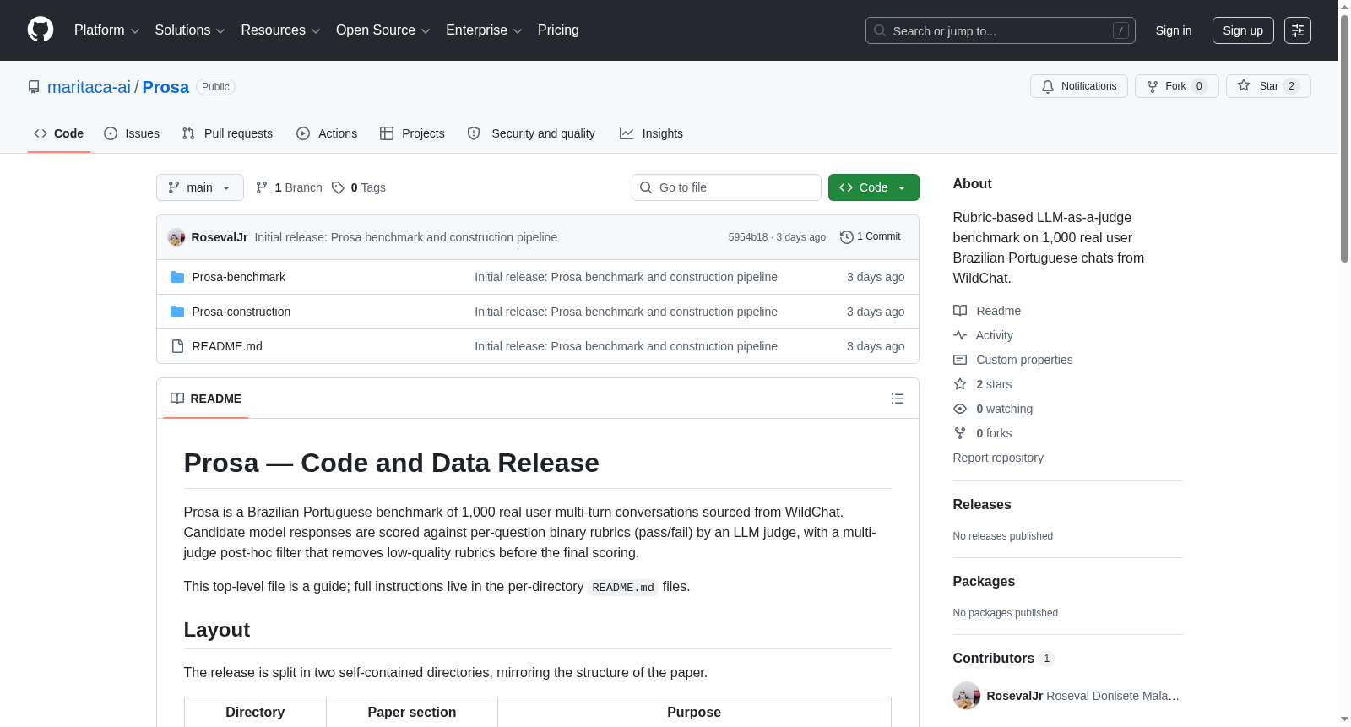Open the 0 Tags link
Image resolution: width=1351 pixels, height=727 pixels.
point(359,187)
